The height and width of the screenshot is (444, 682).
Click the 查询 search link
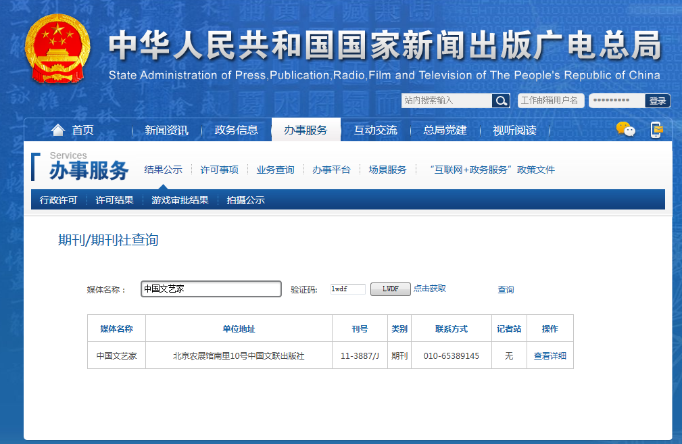(506, 289)
